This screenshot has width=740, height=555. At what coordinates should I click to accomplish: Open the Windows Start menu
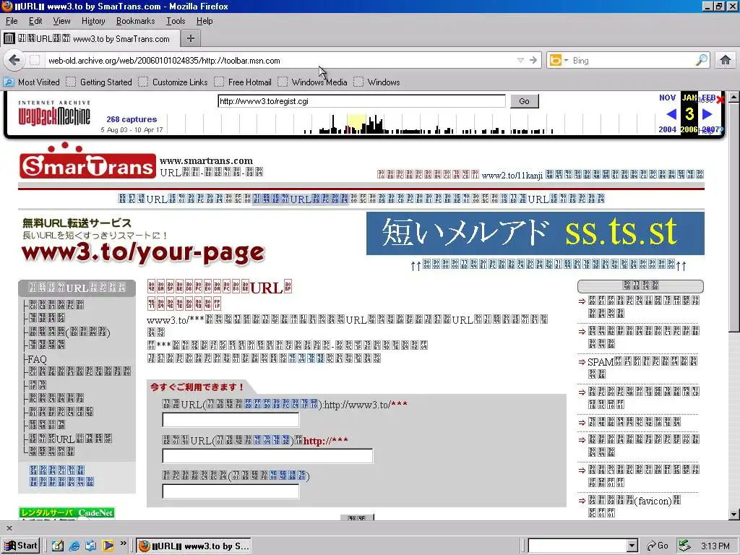pyautogui.click(x=20, y=546)
